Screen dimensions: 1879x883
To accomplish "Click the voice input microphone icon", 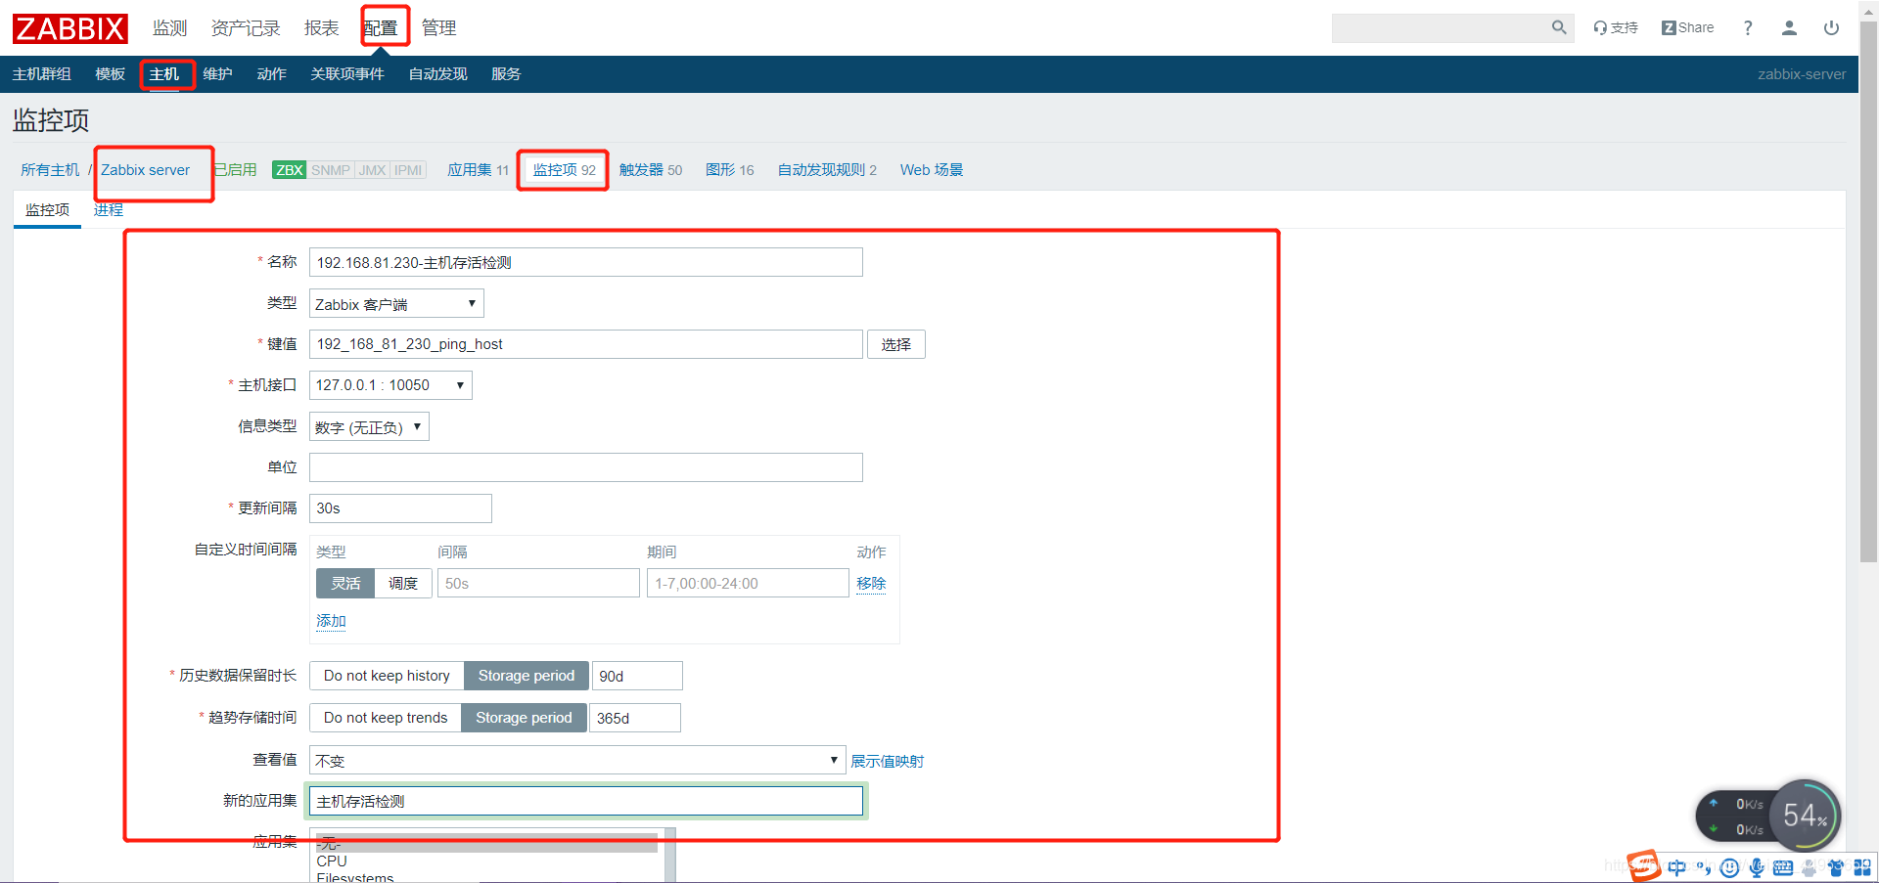I will (x=1757, y=867).
